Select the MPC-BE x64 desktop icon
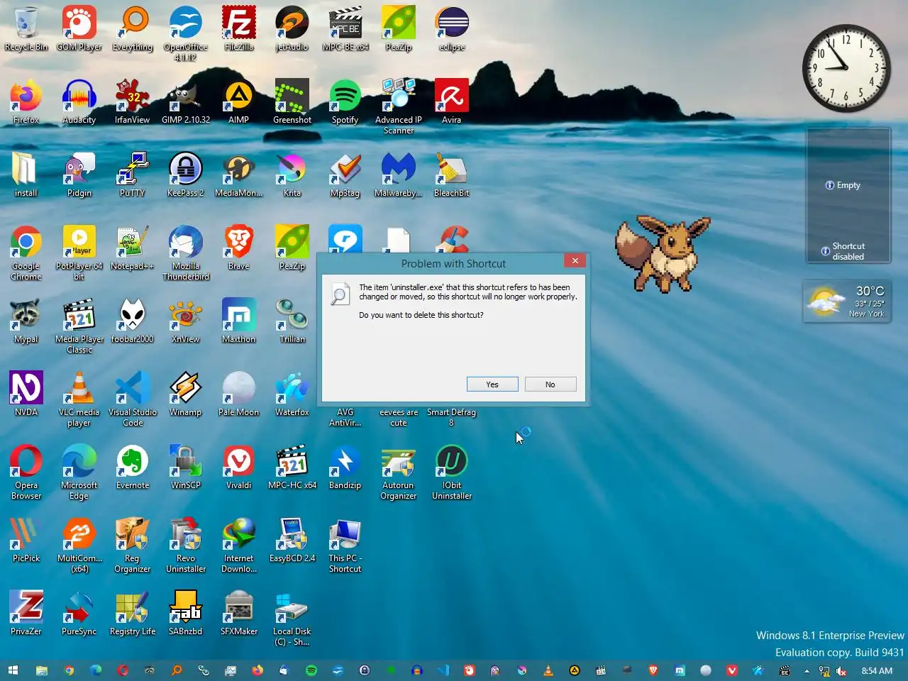The width and height of the screenshot is (908, 681). 345,28
